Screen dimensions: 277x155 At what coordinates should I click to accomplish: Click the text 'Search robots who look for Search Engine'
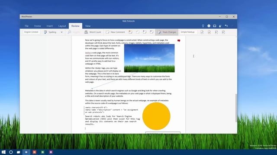108,116
